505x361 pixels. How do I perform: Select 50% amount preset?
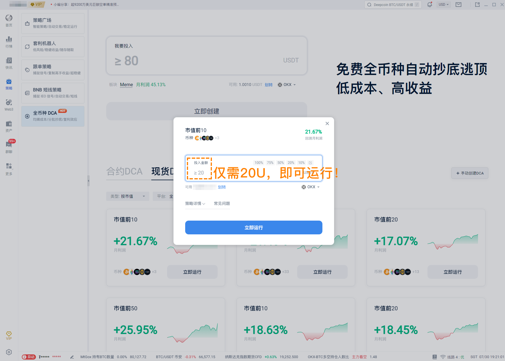[280, 163]
